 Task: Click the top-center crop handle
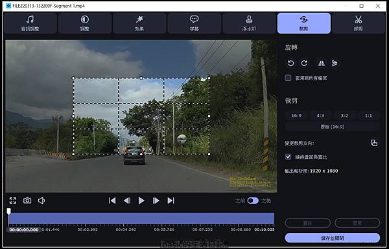141,78
